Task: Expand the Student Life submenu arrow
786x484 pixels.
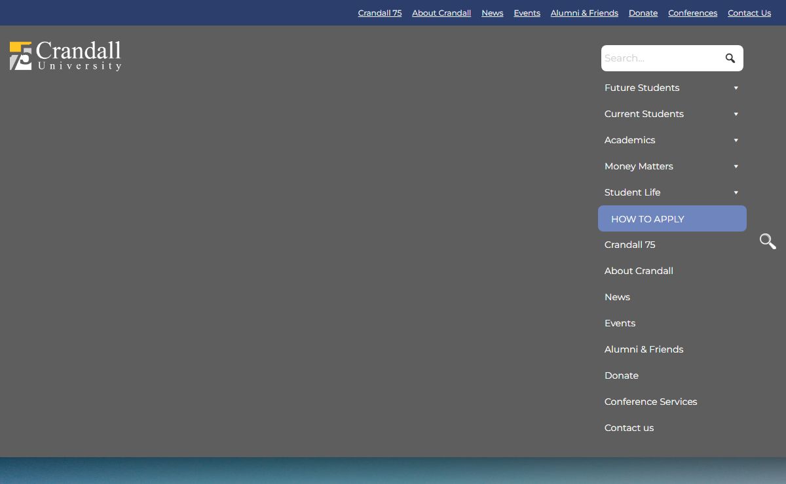Action: click(736, 192)
